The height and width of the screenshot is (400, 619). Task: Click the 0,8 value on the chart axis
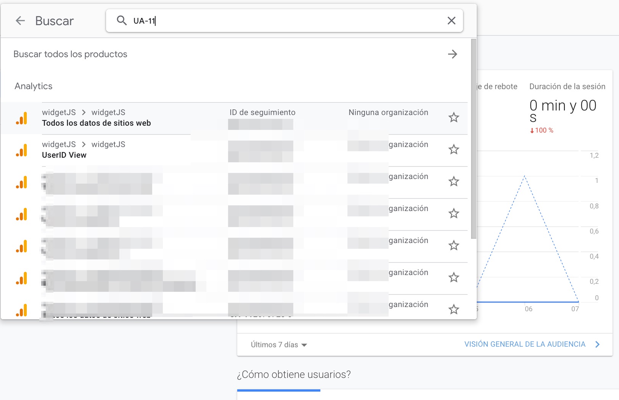click(594, 206)
